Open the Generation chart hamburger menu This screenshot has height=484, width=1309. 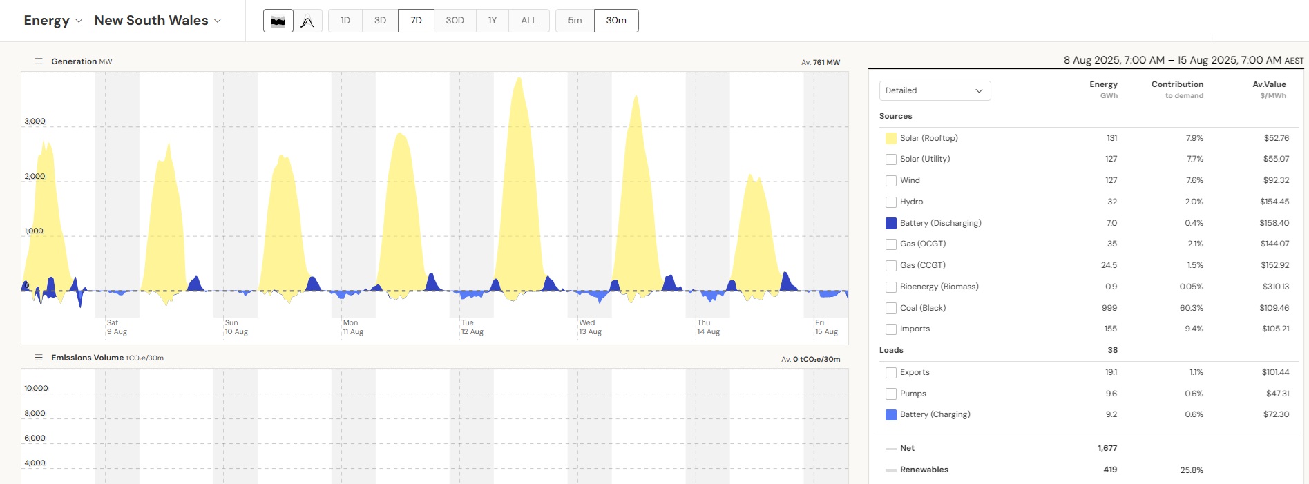(x=39, y=61)
